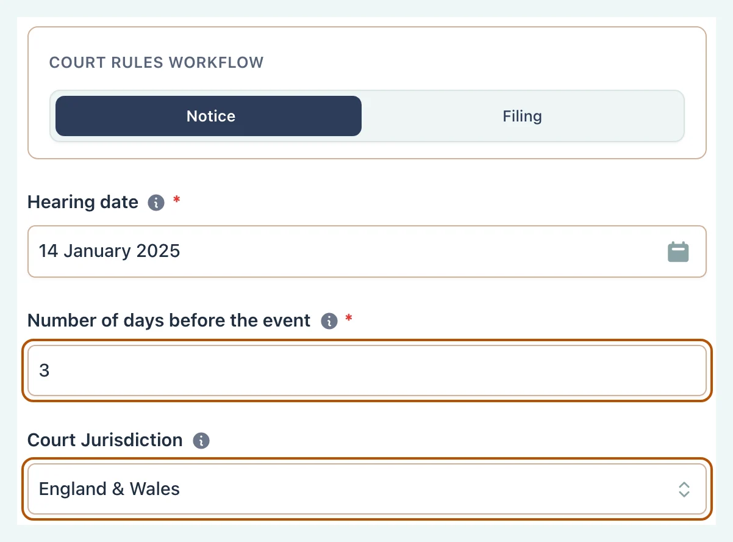The width and height of the screenshot is (733, 542).
Task: Click the value 3 in days field
Action: point(44,370)
